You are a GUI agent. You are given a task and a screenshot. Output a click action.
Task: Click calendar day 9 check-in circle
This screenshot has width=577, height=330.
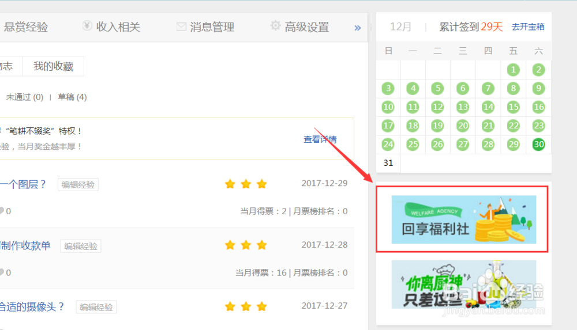tap(538, 88)
